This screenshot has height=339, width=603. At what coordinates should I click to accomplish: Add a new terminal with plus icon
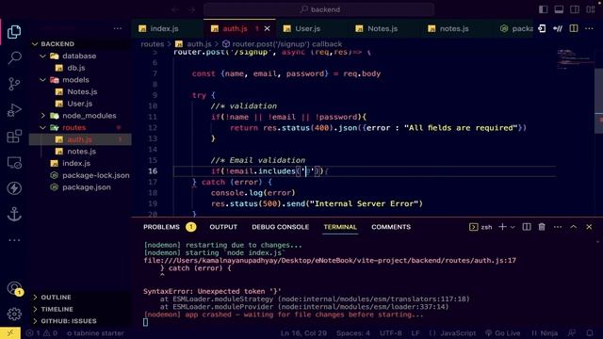click(502, 227)
